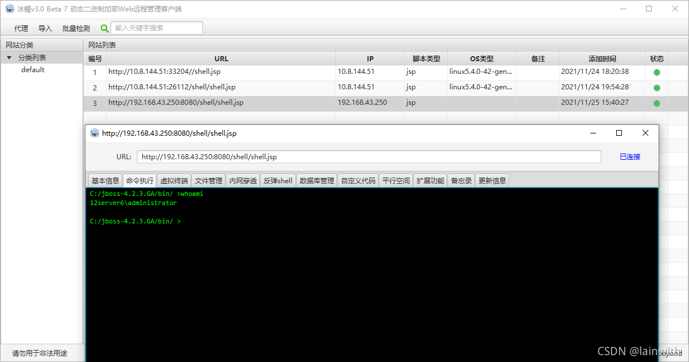Open the 反弹shell tab
Image resolution: width=689 pixels, height=362 pixels.
278,180
